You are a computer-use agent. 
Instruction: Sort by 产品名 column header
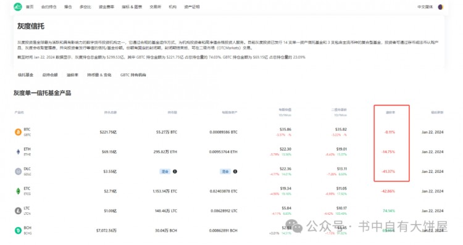pyautogui.click(x=19, y=112)
